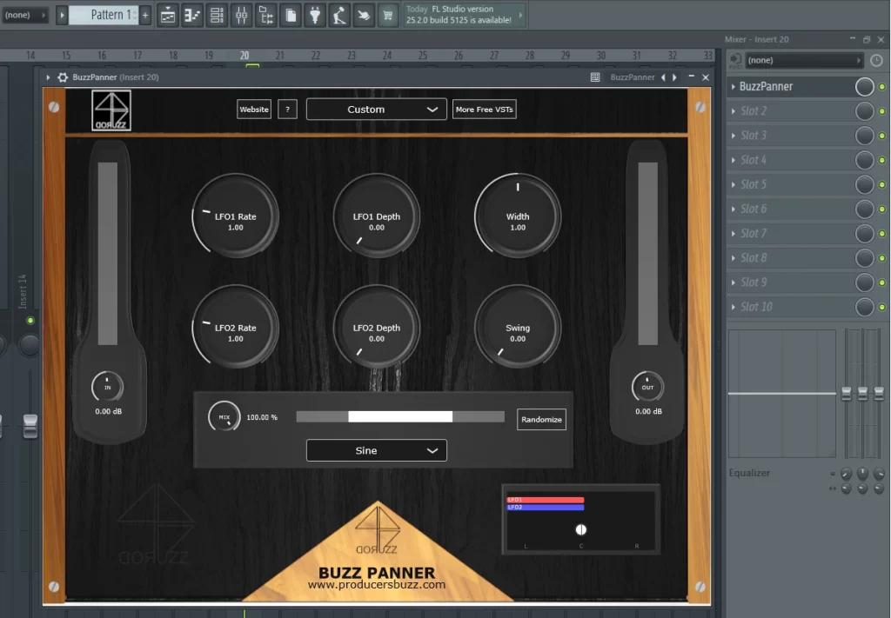Click the Randomize button
Viewport: 891px width, 618px height.
[541, 419]
